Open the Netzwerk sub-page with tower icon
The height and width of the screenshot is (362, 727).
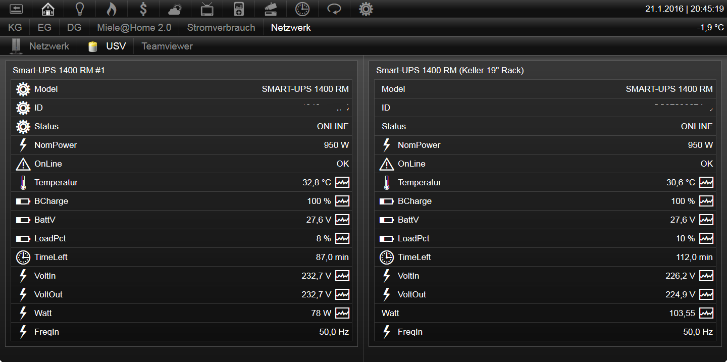pos(39,46)
